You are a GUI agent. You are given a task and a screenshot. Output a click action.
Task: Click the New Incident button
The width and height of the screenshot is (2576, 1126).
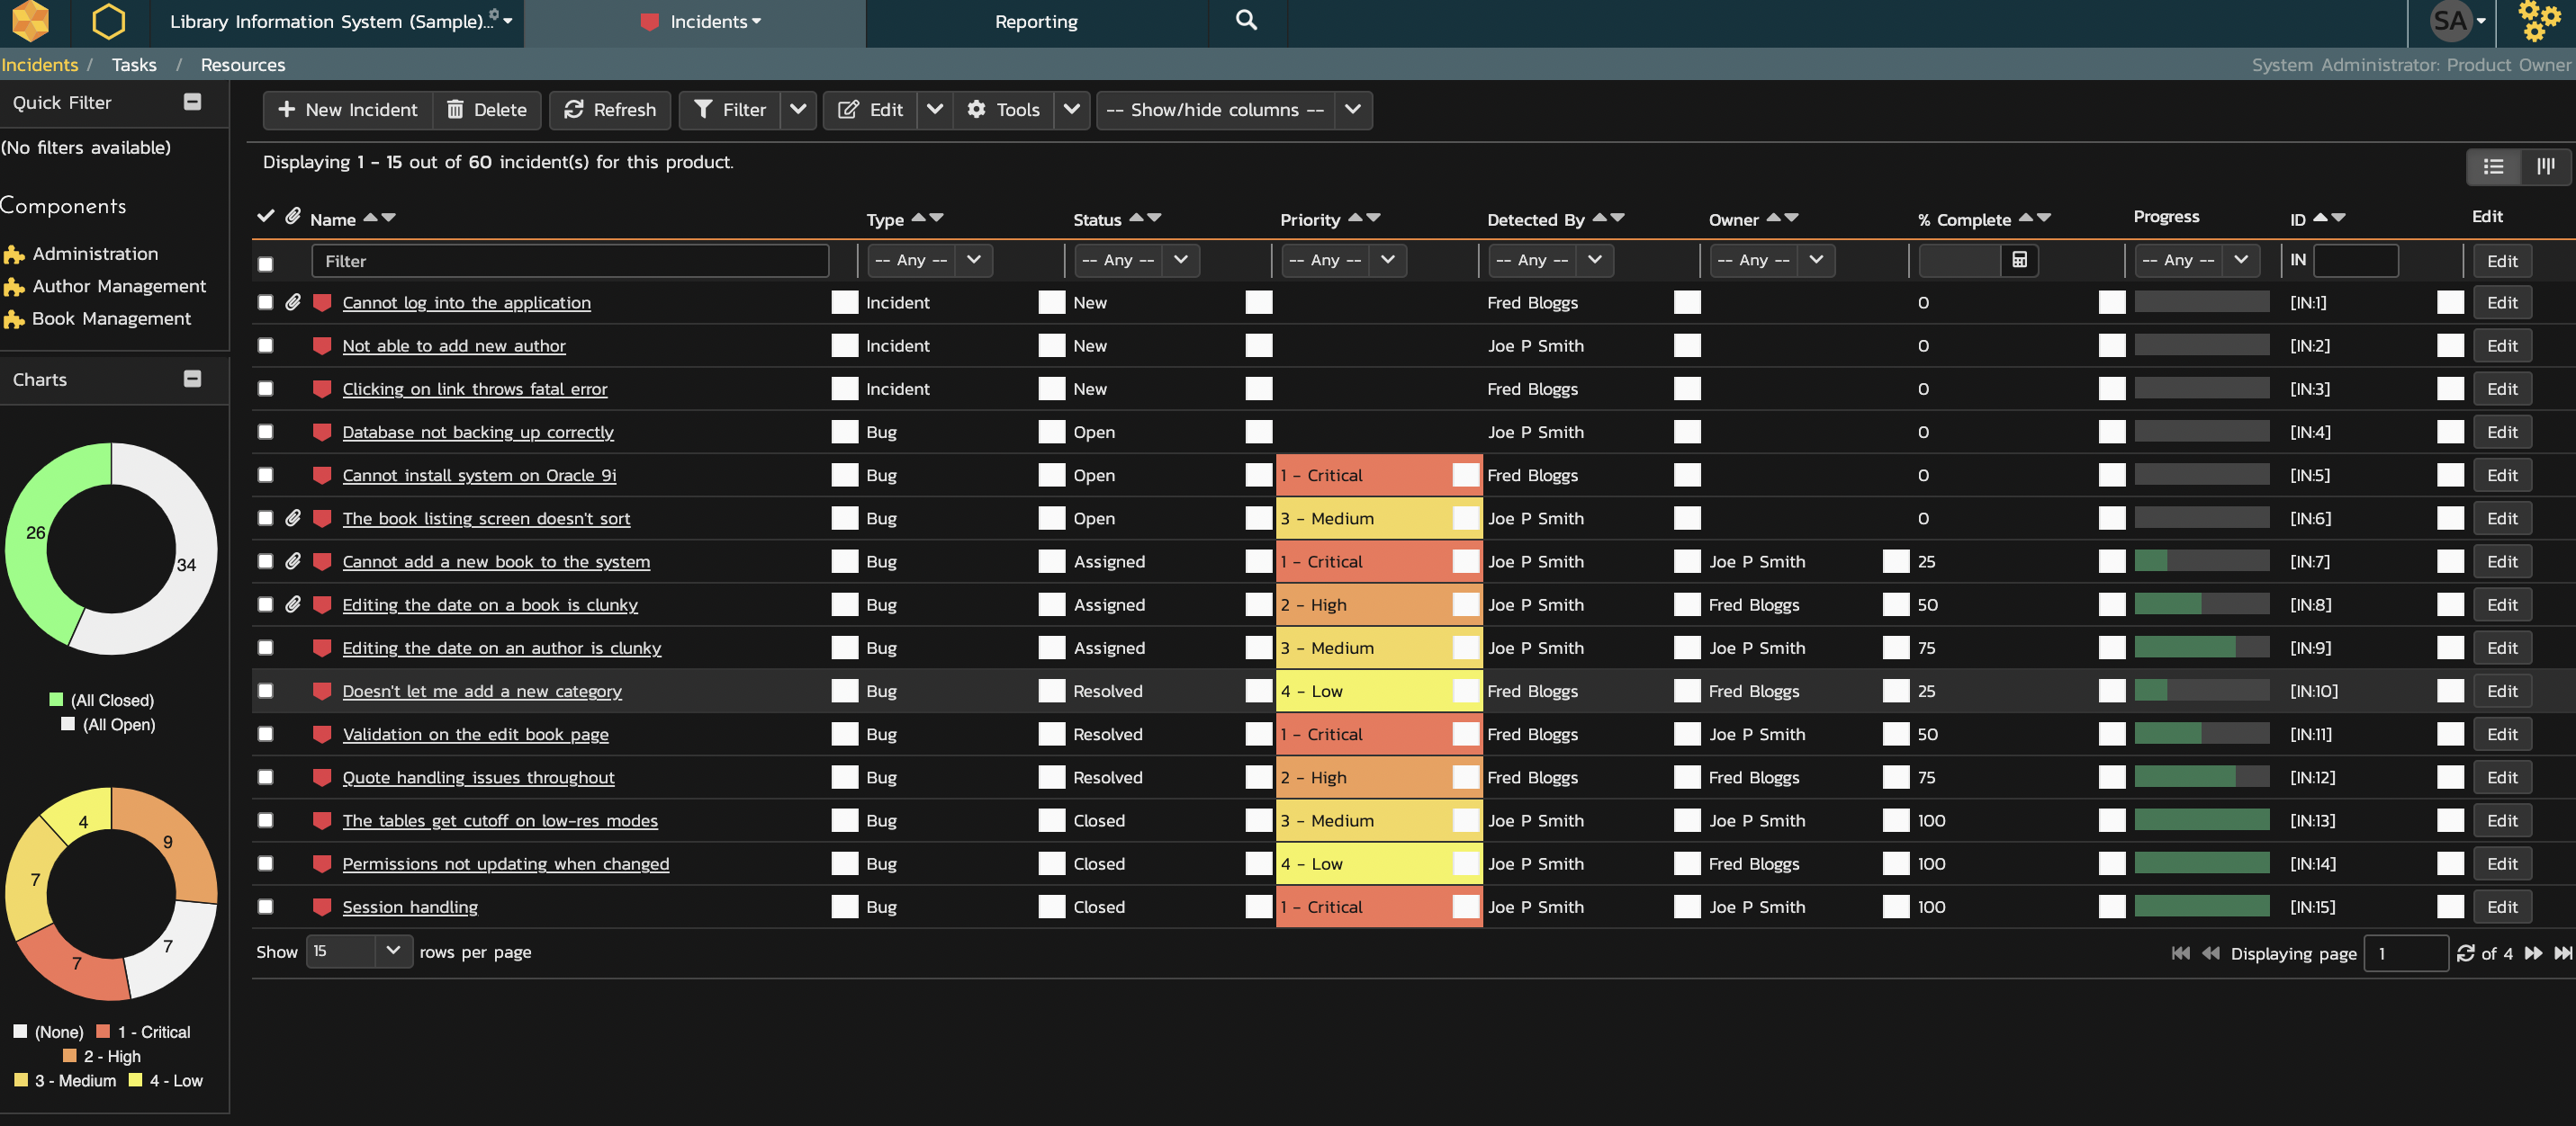pyautogui.click(x=347, y=110)
